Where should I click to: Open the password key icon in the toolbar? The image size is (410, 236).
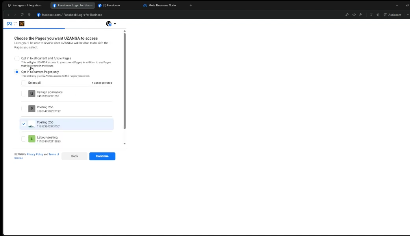[347, 15]
